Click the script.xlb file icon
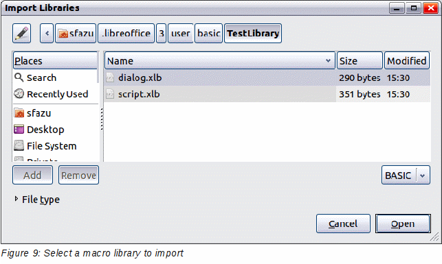This screenshot has height=264, width=442. tap(110, 94)
